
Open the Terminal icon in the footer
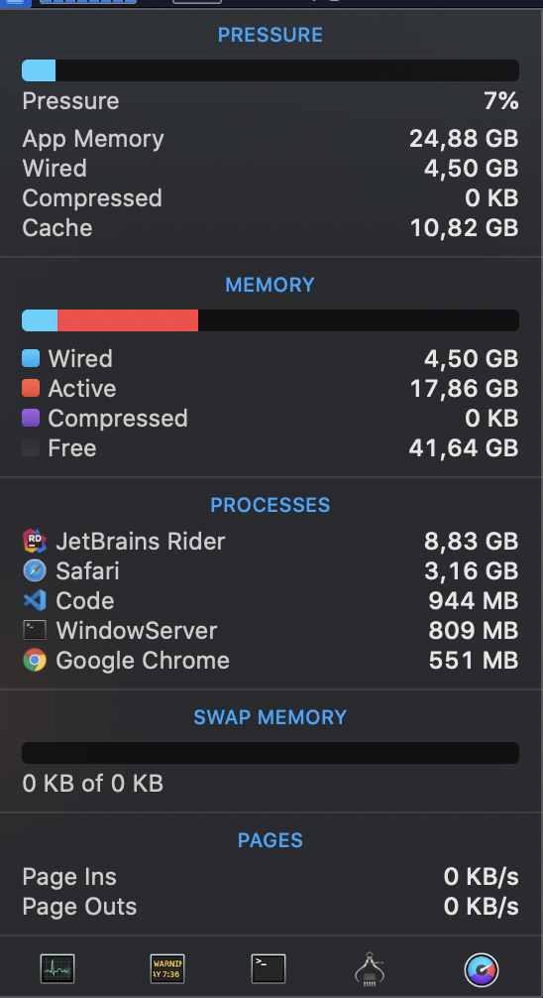pyautogui.click(x=269, y=968)
